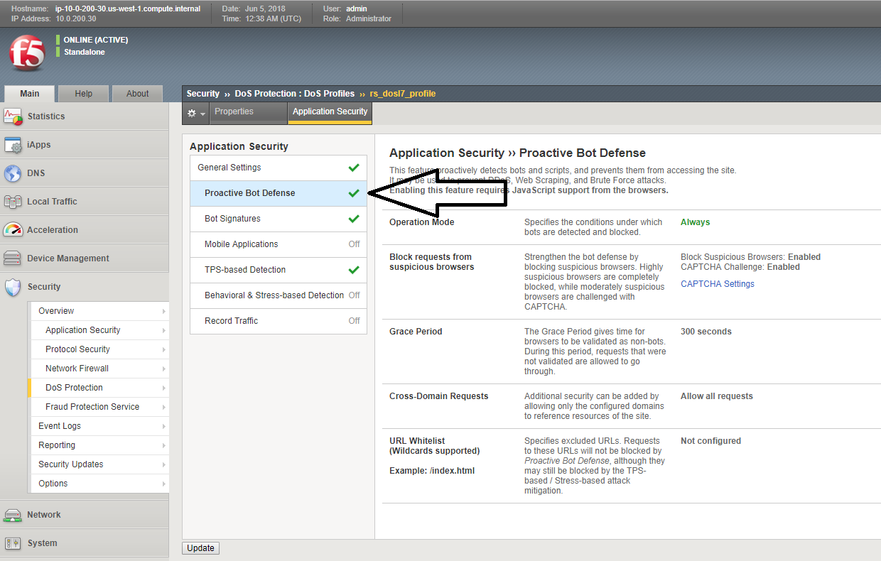881x561 pixels.
Task: Click the 300 seconds grace period value
Action: pyautogui.click(x=706, y=332)
